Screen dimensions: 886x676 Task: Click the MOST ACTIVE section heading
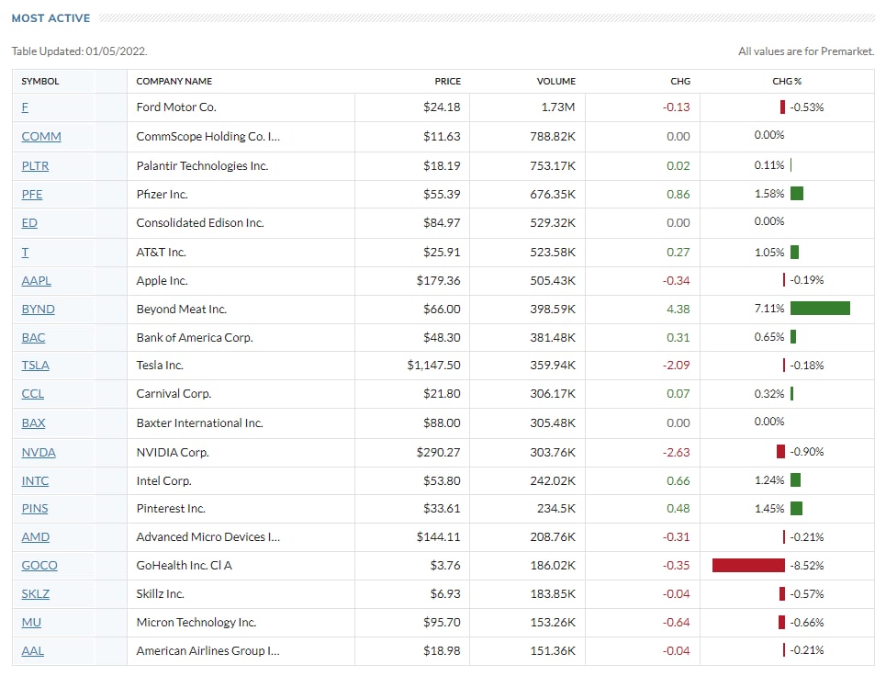50,18
